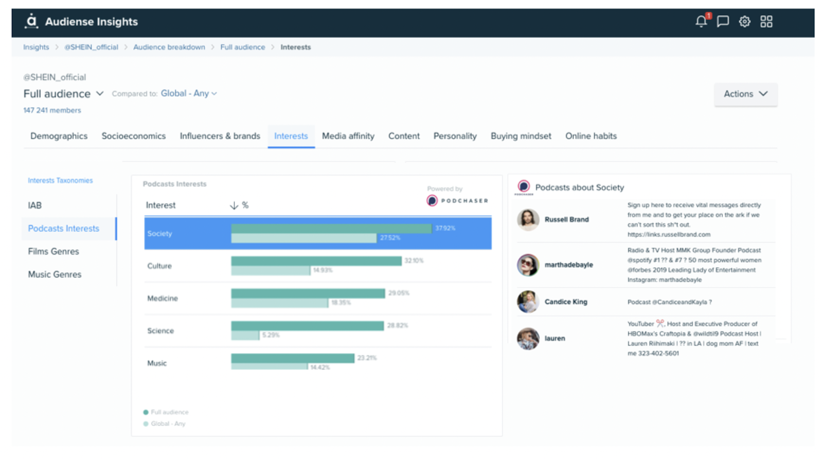Select the Science interest row

(x=317, y=331)
